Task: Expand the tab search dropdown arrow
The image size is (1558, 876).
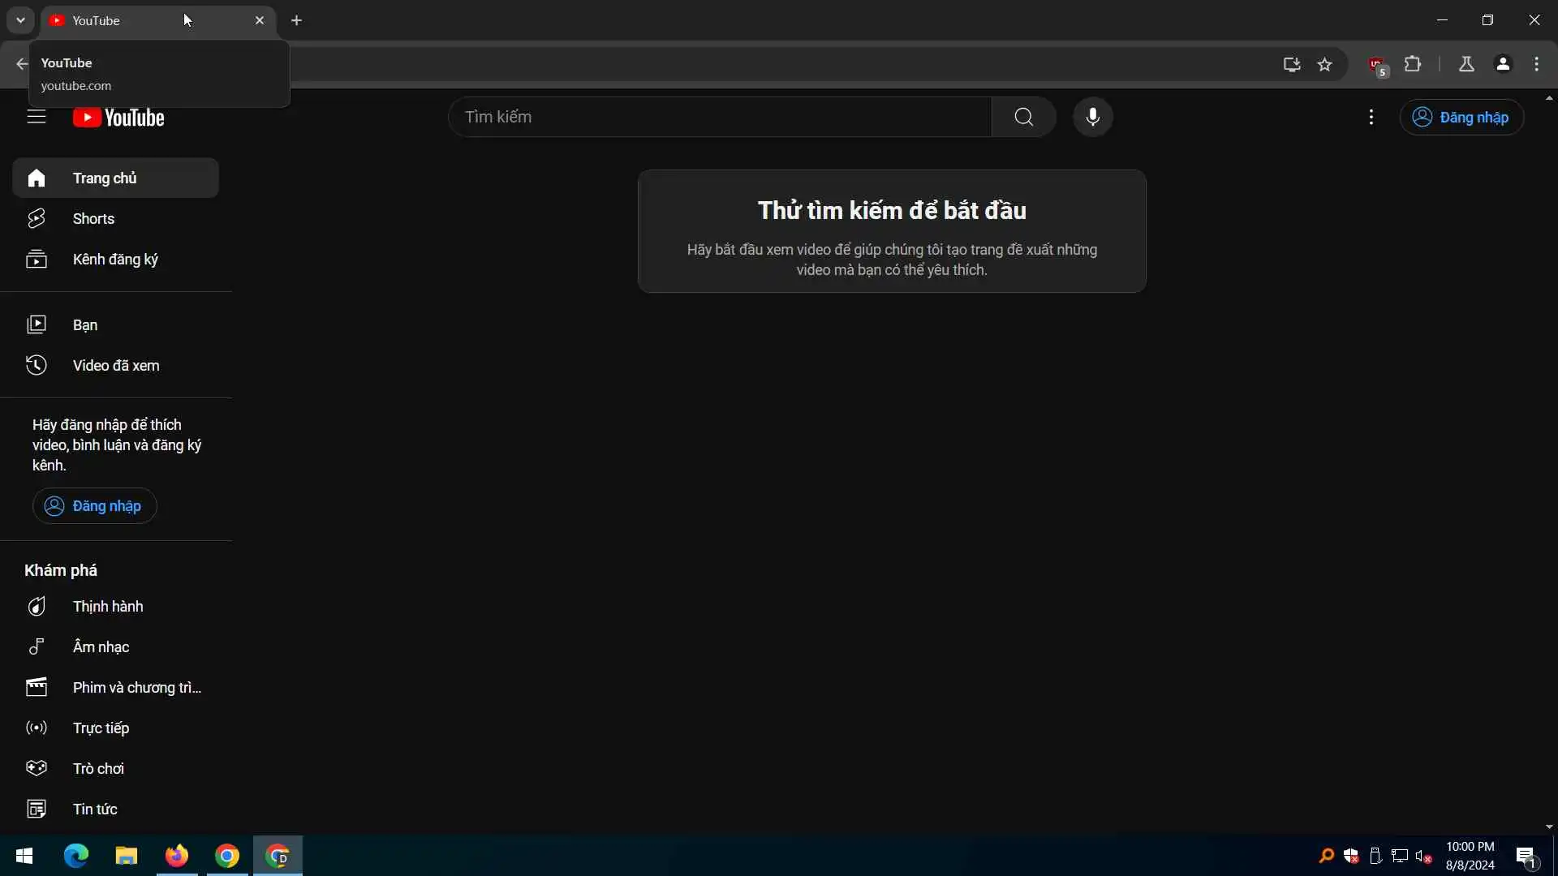Action: [x=20, y=20]
